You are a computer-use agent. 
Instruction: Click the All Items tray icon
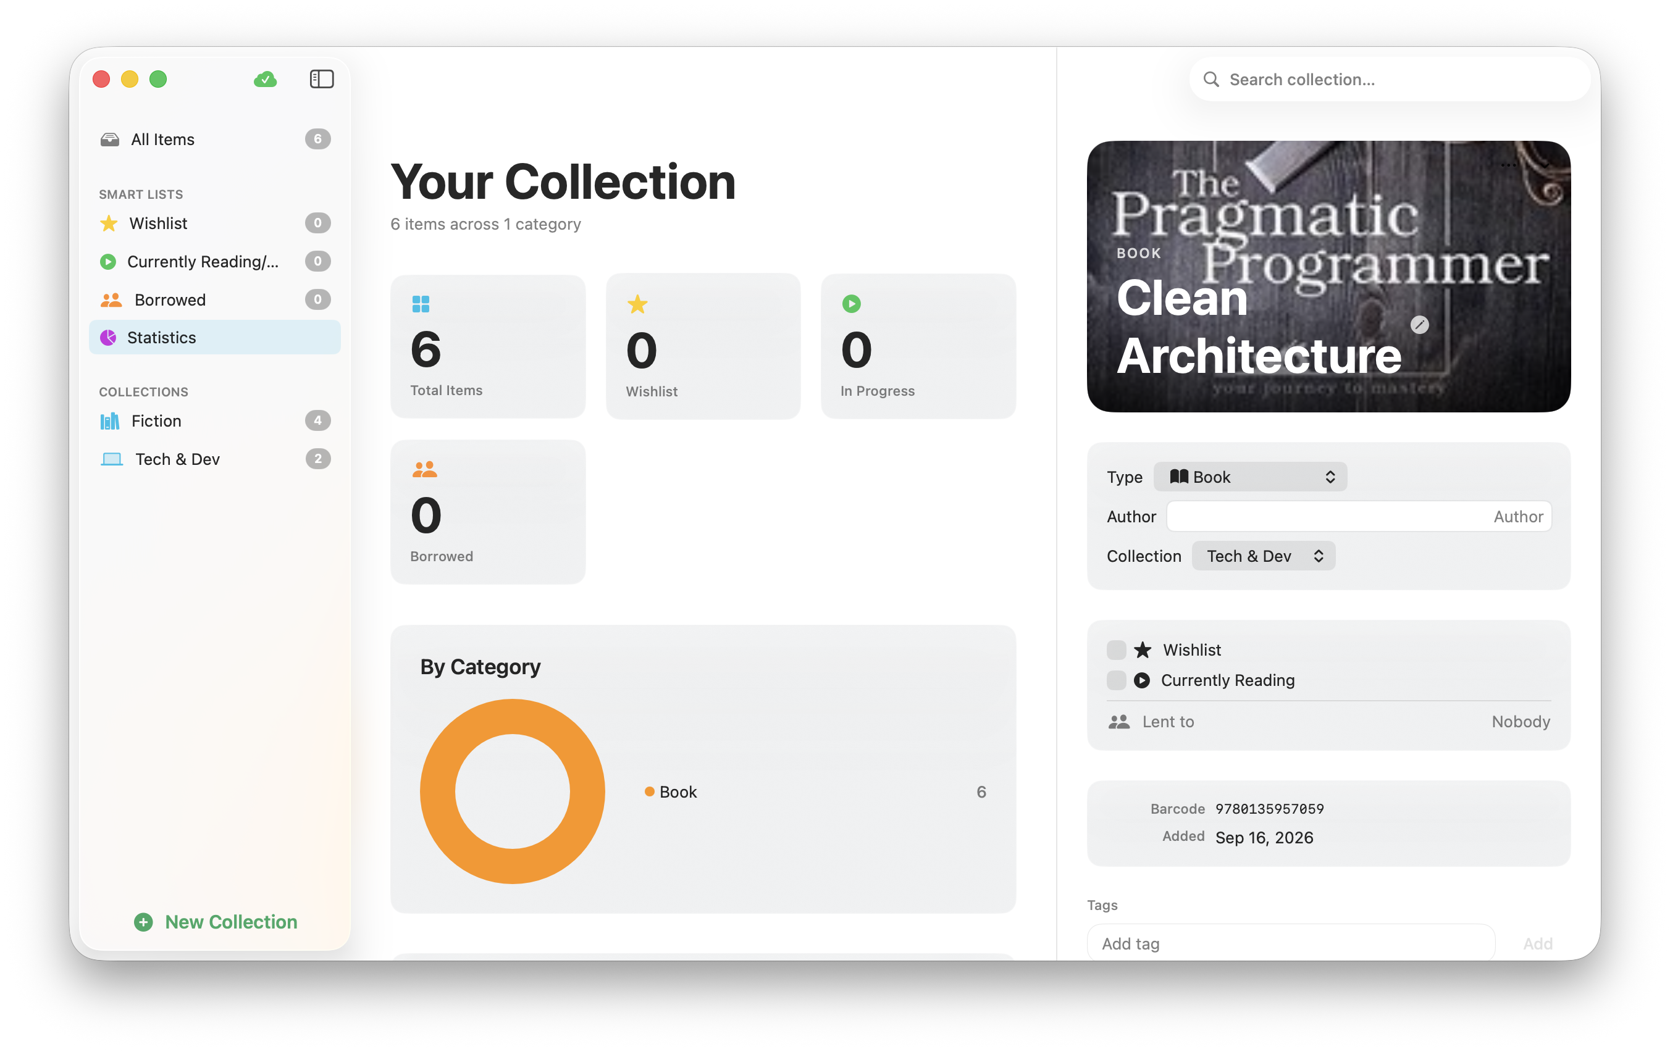[109, 140]
